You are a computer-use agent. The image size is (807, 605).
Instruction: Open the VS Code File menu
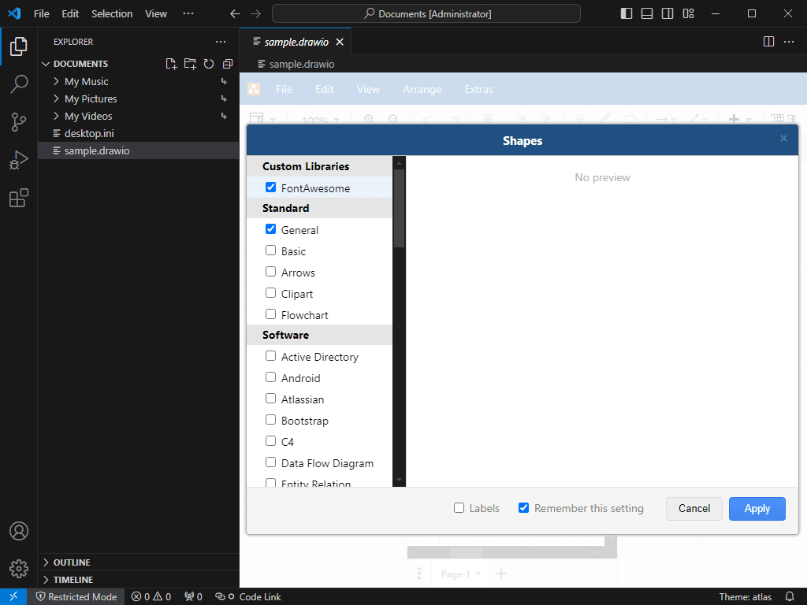tap(42, 14)
